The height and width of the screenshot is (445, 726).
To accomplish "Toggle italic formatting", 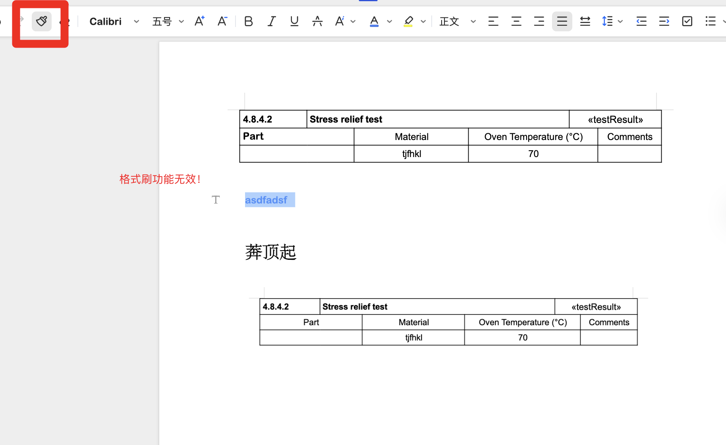I will pos(271,21).
